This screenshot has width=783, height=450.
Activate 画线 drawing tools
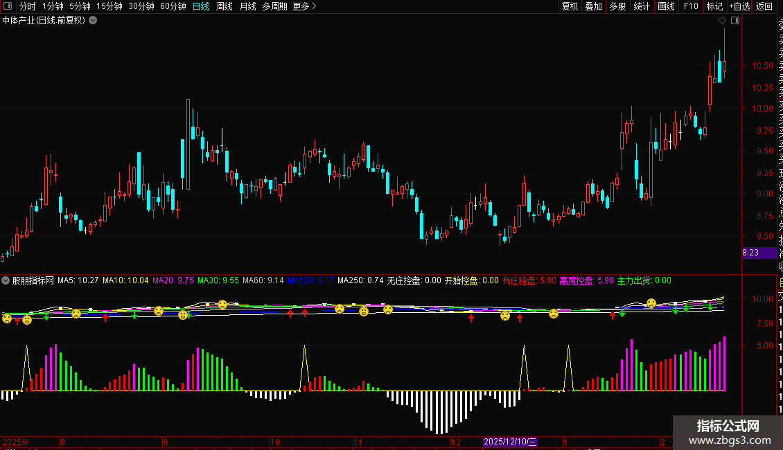666,6
